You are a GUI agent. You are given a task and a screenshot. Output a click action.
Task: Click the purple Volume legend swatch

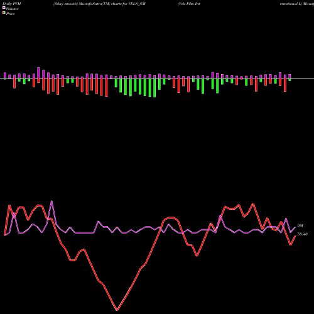click(x=4, y=8)
